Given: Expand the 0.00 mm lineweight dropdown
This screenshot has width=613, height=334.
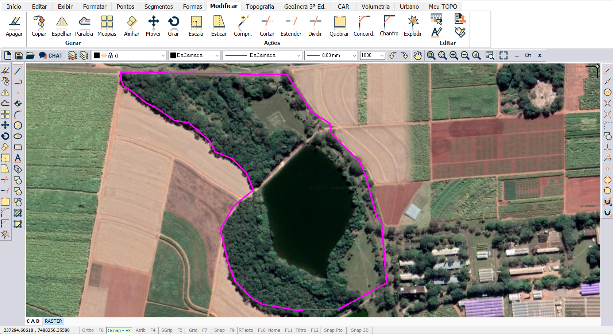Looking at the screenshot, I should click(x=354, y=55).
